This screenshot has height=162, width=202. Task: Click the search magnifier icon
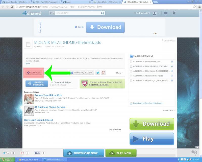click(103, 13)
